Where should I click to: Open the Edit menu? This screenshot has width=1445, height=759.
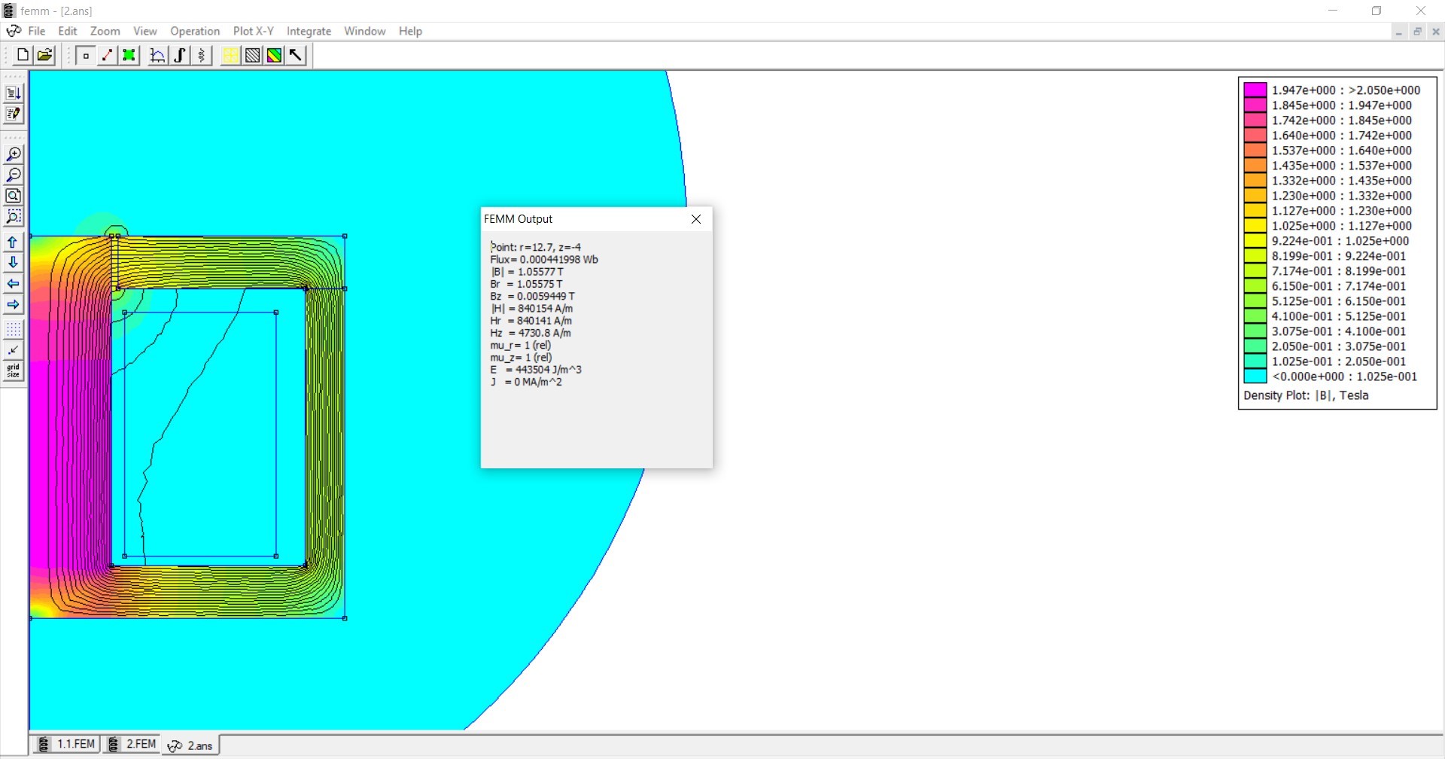point(68,31)
